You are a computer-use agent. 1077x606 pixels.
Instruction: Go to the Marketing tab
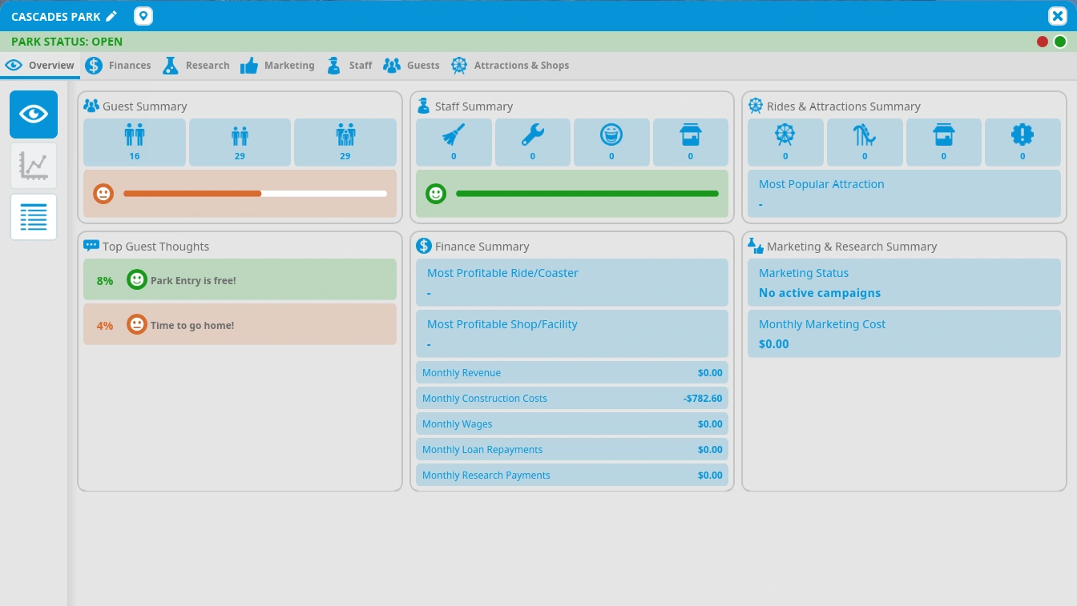[277, 66]
